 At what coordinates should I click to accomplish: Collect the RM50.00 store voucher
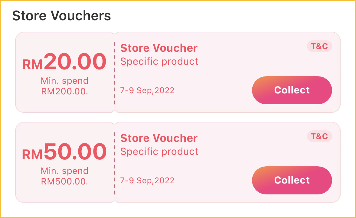point(292,180)
